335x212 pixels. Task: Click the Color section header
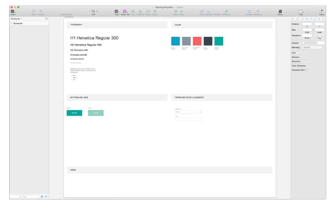[x=222, y=25]
